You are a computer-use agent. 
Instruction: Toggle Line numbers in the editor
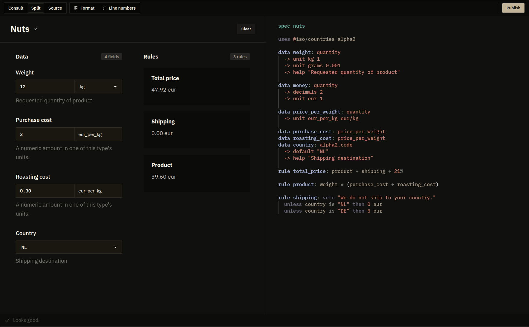pos(119,8)
